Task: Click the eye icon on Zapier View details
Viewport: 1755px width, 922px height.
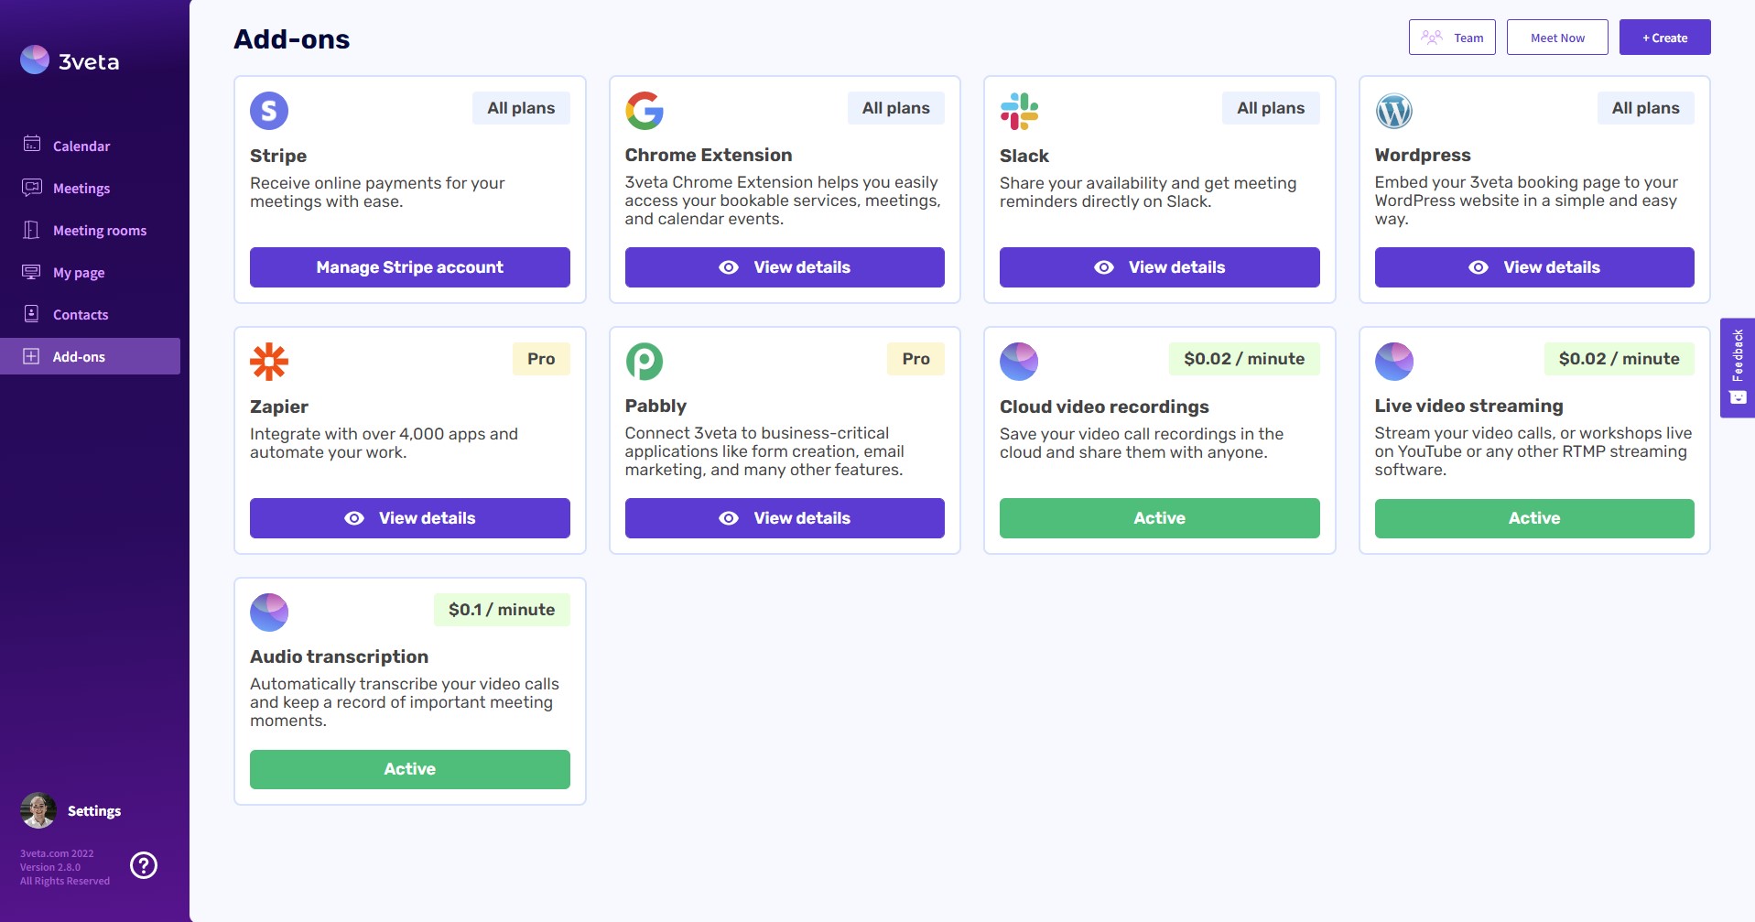Action: [354, 518]
